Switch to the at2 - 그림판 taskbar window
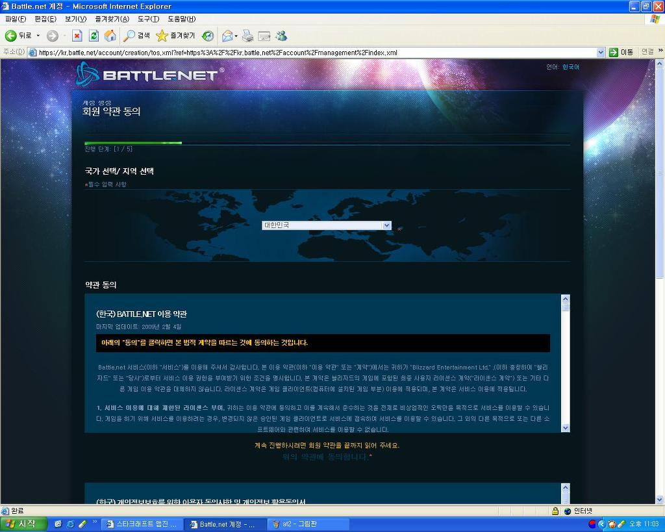Viewport: 665px width, 532px height. pos(310,524)
